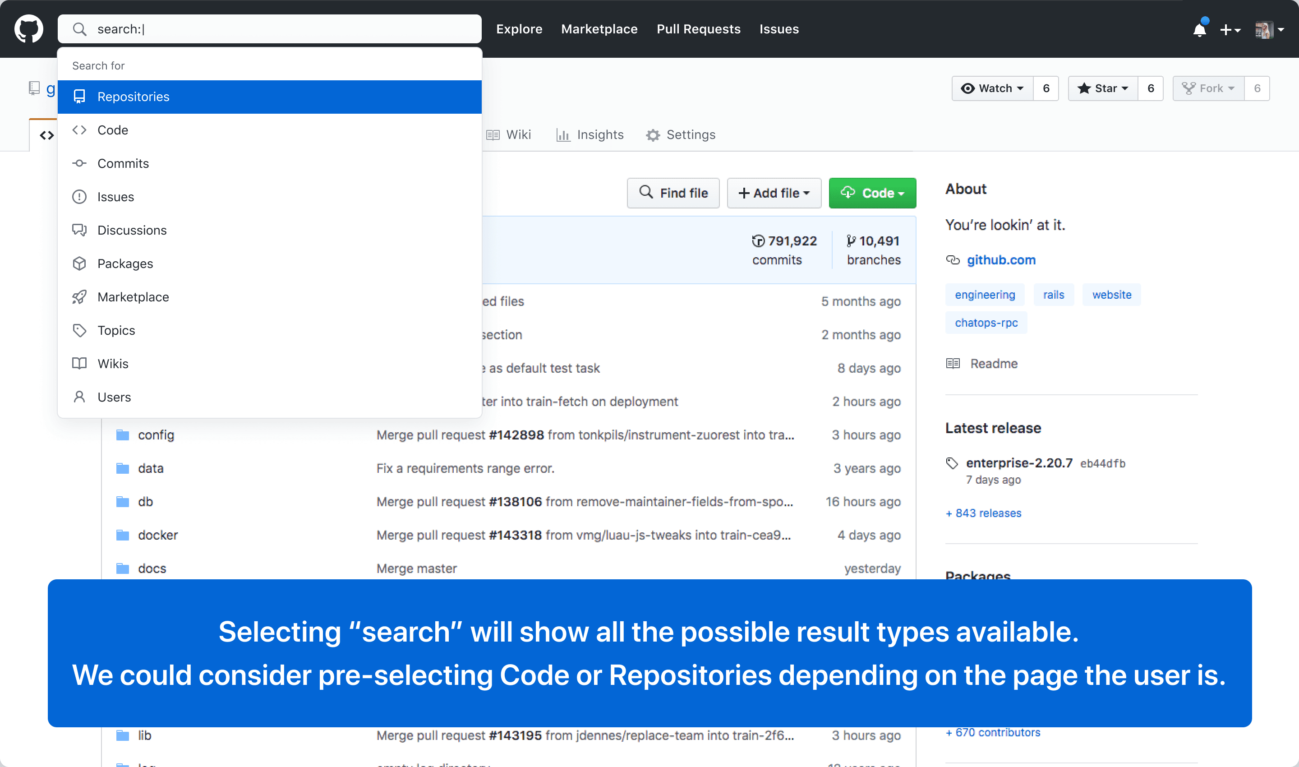The width and height of the screenshot is (1299, 767).
Task: Click the Fork count 6
Action: pos(1257,88)
